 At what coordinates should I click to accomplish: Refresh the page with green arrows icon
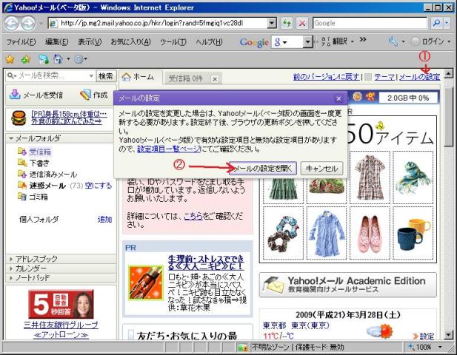click(x=287, y=23)
